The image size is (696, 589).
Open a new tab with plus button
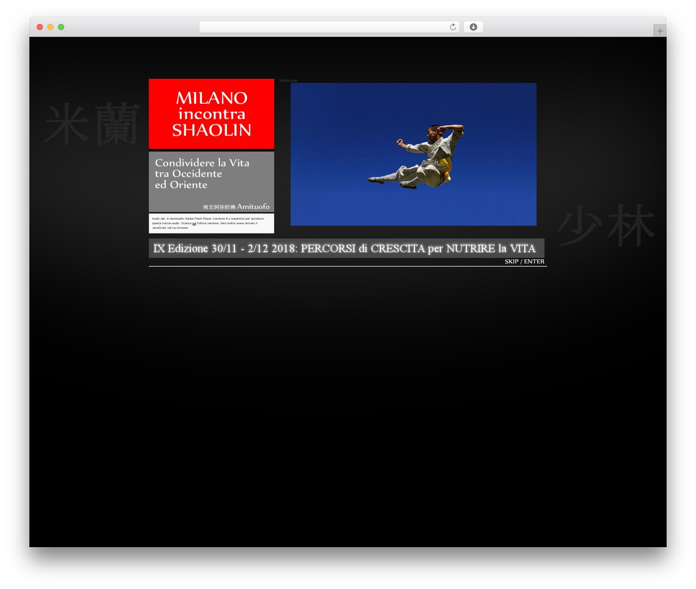[x=660, y=31]
